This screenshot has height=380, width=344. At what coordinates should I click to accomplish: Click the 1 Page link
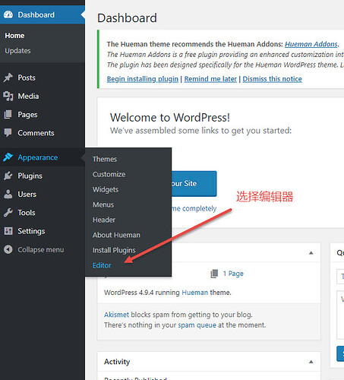point(233,274)
